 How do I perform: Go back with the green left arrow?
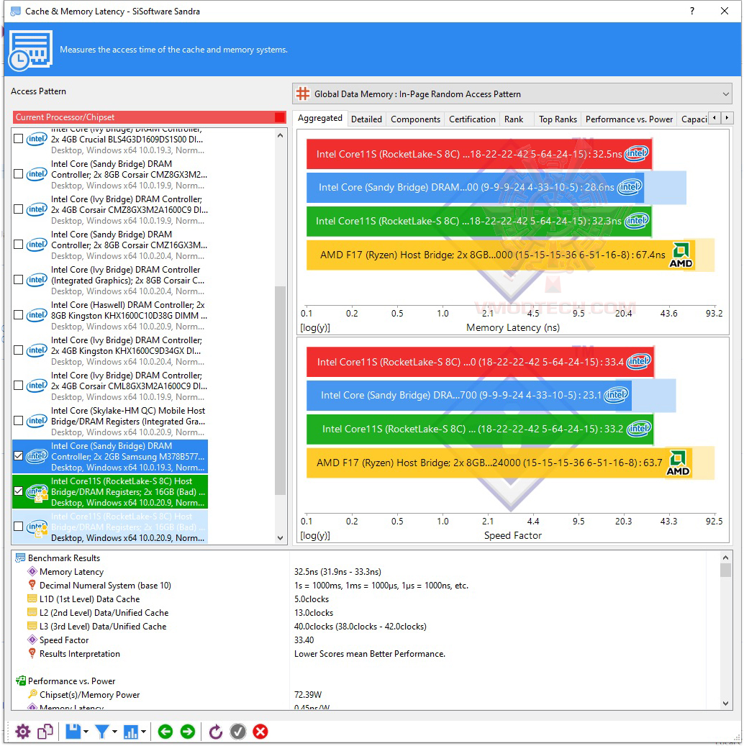[165, 731]
